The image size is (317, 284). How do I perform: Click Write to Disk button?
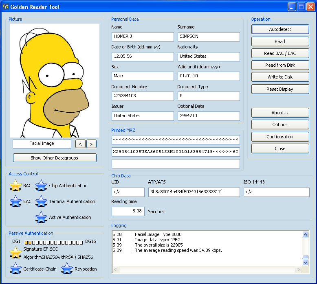click(x=280, y=77)
